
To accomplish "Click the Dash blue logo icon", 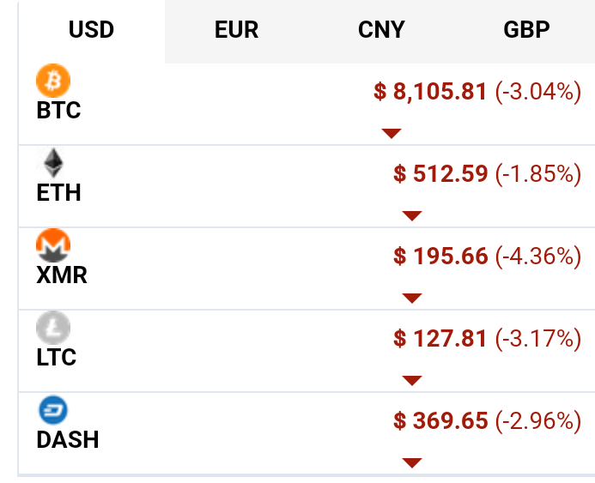I will (x=53, y=410).
